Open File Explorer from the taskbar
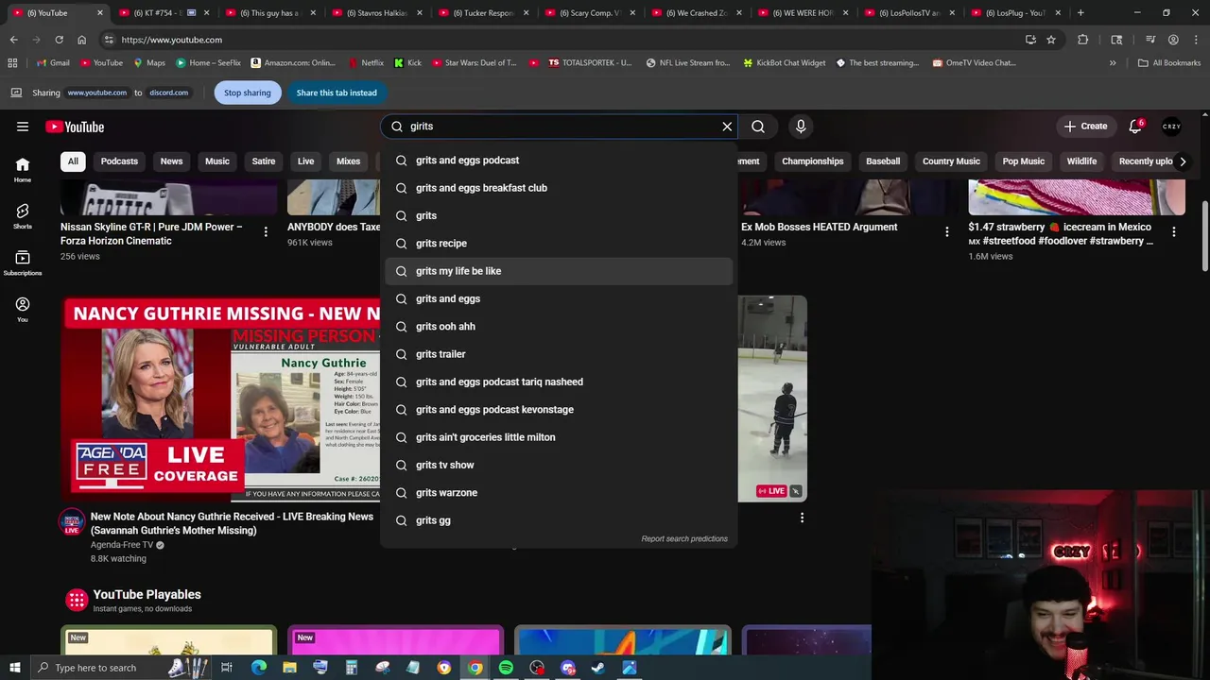This screenshot has width=1210, height=680. click(289, 668)
